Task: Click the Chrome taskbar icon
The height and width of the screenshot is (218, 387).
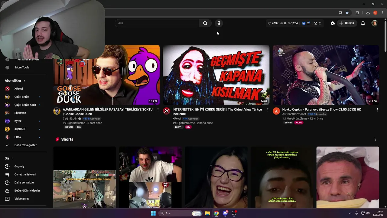Action: pyautogui.click(x=216, y=213)
